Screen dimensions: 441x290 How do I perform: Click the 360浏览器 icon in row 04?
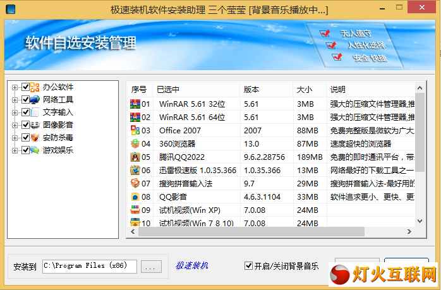pos(135,143)
